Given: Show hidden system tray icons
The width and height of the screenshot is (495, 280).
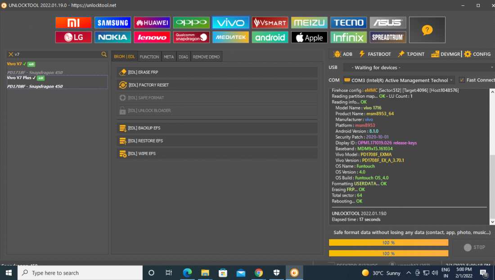Looking at the screenshot, I should coord(409,273).
